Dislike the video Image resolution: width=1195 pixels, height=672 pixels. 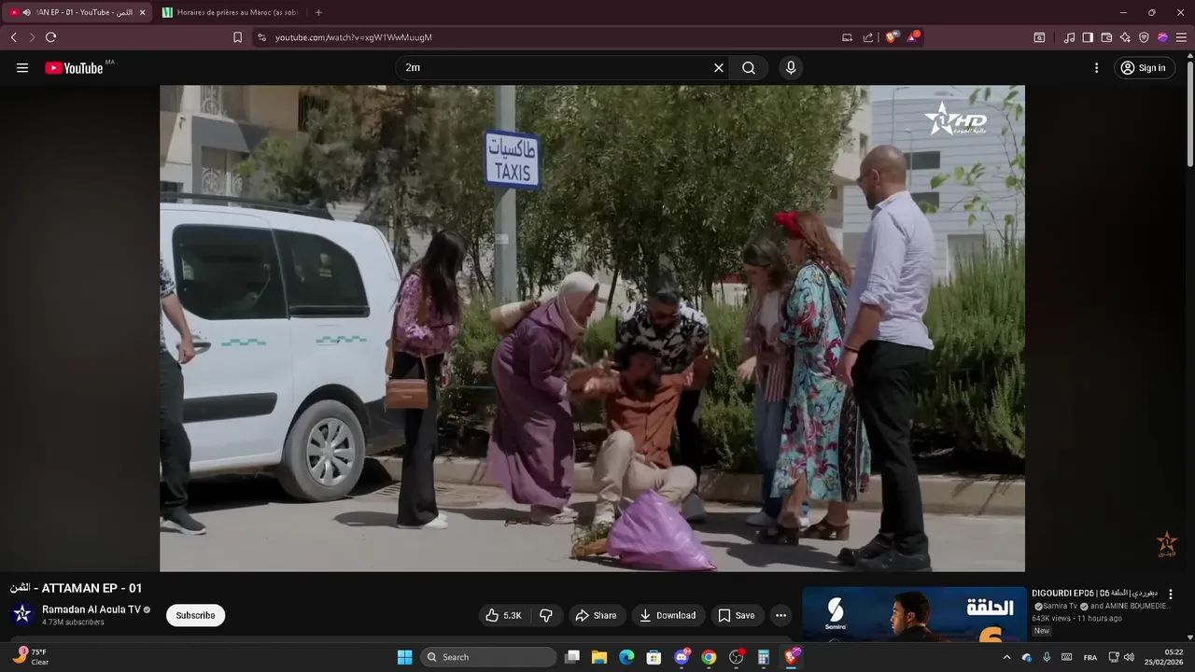[x=546, y=615]
